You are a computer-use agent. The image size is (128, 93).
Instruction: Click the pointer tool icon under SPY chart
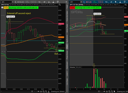point(114,91)
